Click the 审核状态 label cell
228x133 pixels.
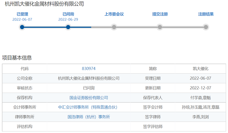(25, 88)
